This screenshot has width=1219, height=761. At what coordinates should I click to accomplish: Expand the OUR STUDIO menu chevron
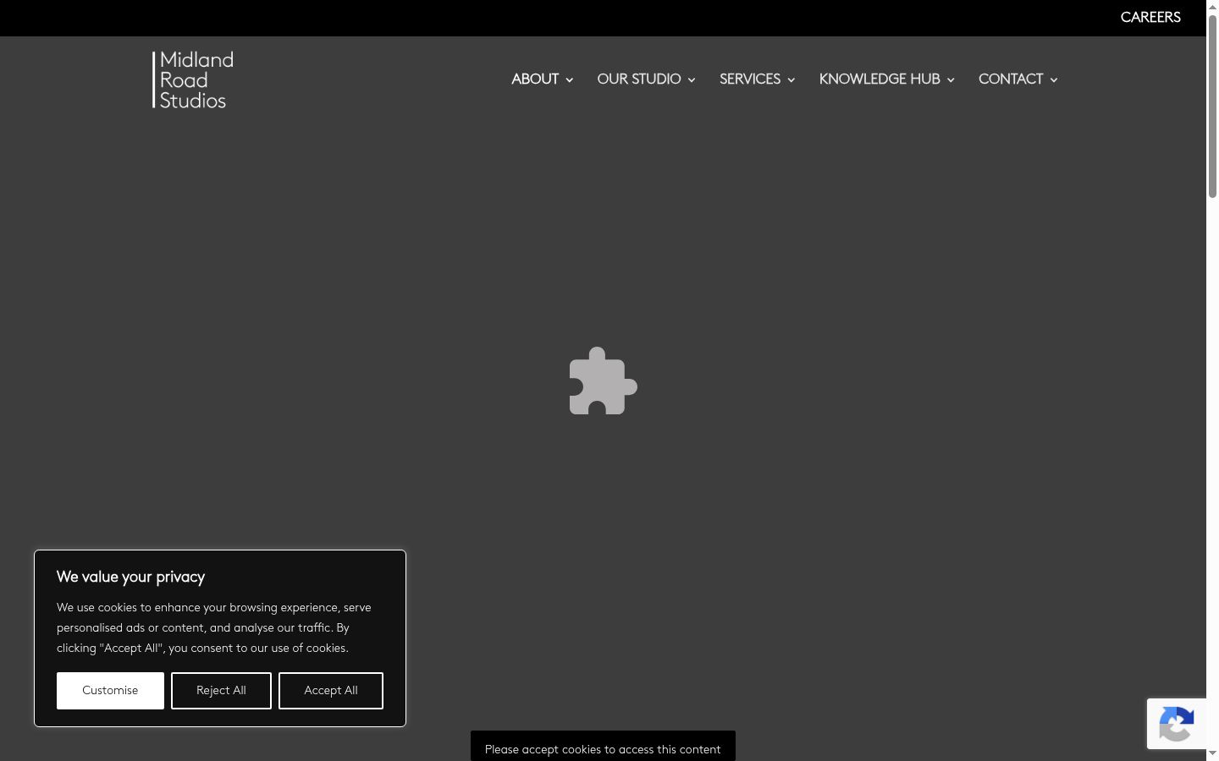[x=692, y=80]
